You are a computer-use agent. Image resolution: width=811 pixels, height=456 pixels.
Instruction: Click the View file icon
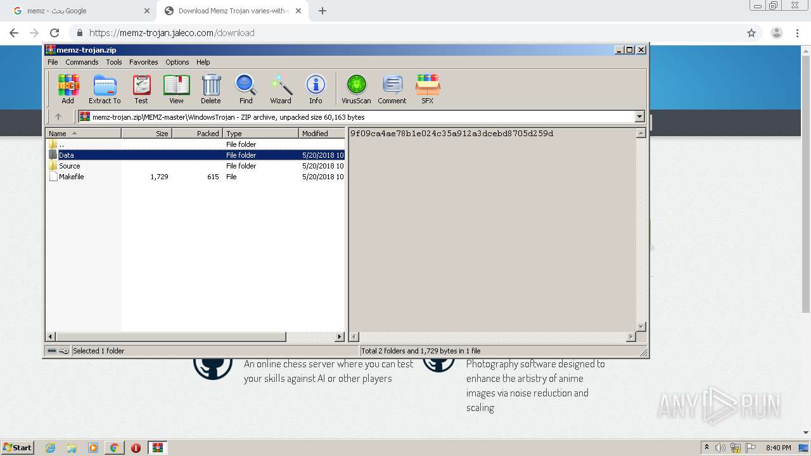[176, 89]
